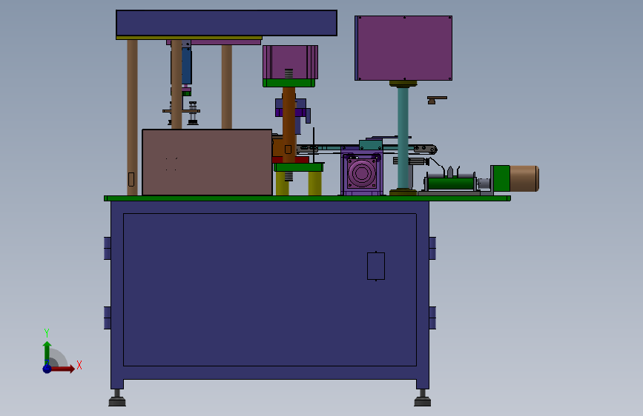Select the cabinet door handle rectangle
Viewport: 643px width, 416px height.
pyautogui.click(x=375, y=266)
